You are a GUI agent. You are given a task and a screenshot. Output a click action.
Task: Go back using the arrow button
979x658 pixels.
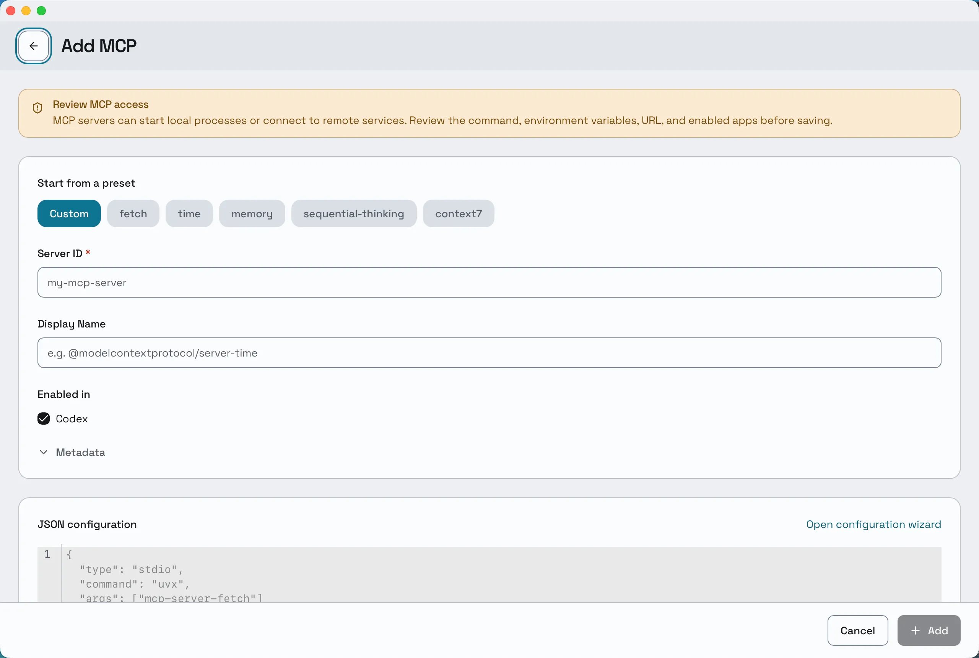[x=34, y=46]
